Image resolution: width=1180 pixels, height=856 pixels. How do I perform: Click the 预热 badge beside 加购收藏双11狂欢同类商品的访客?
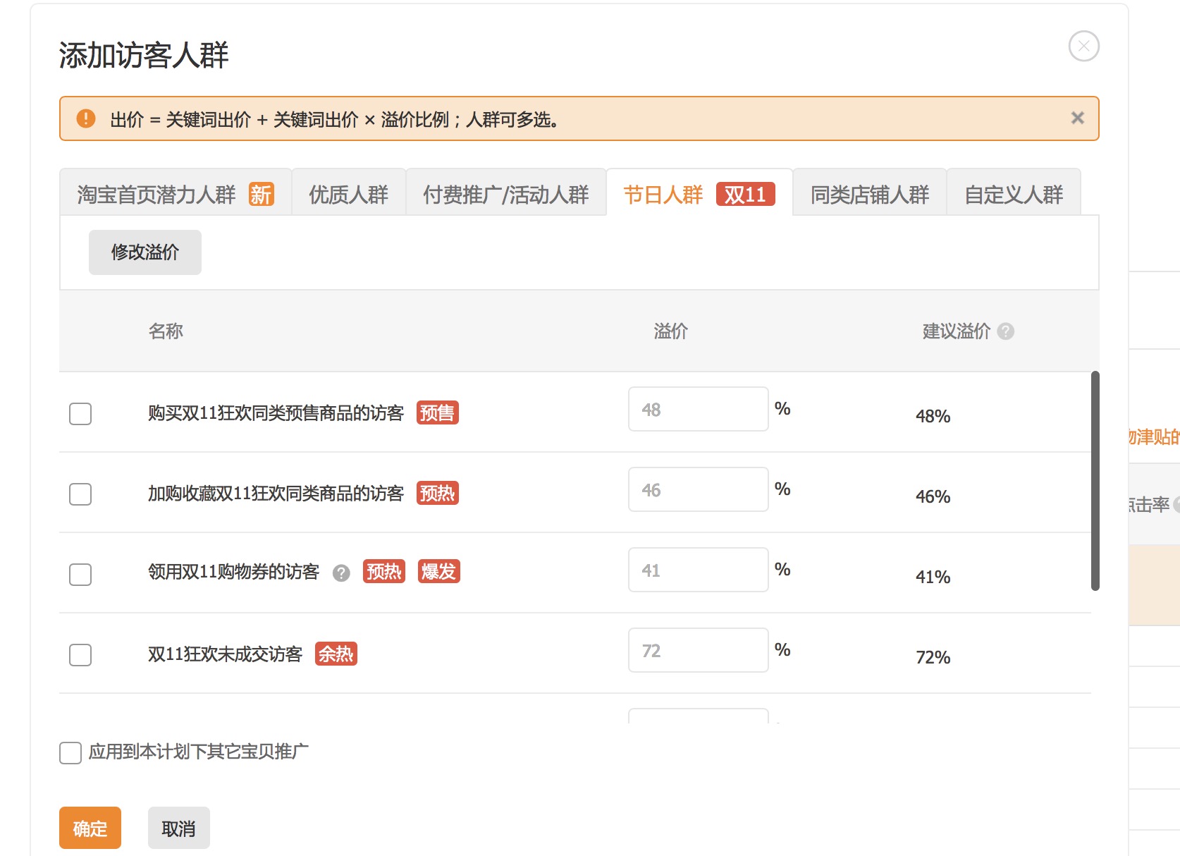pyautogui.click(x=437, y=494)
